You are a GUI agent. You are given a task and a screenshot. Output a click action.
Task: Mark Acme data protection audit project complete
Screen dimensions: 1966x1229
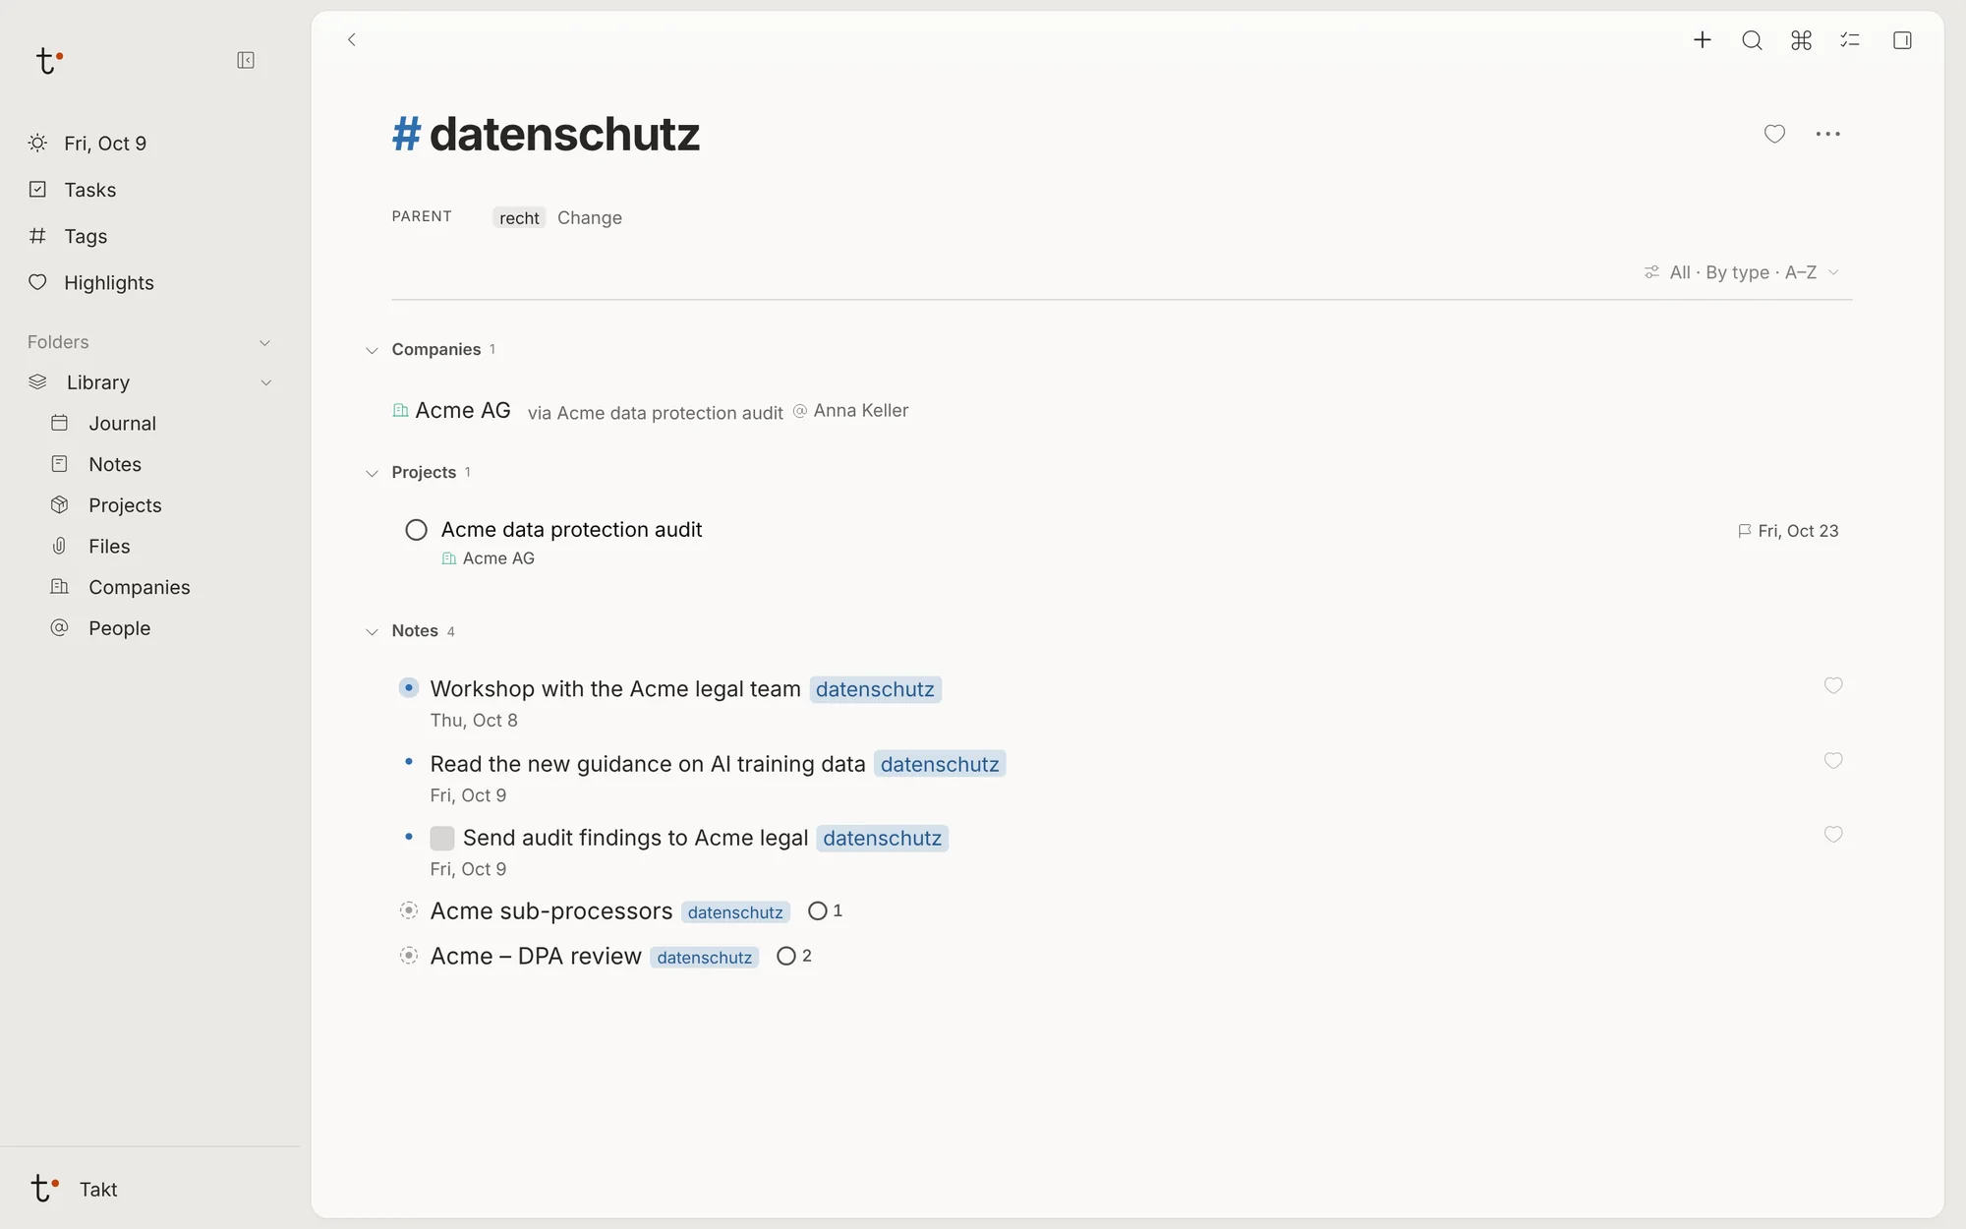[x=417, y=530]
